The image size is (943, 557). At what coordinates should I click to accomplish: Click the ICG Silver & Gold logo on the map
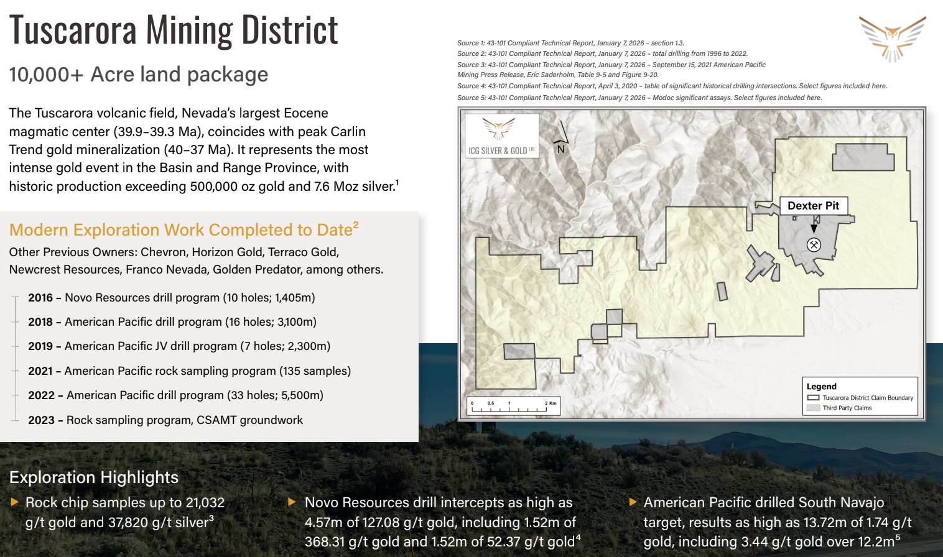[x=502, y=136]
